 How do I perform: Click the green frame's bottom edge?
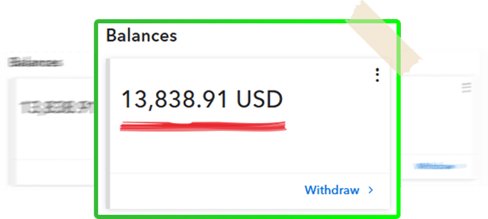pos(248,216)
